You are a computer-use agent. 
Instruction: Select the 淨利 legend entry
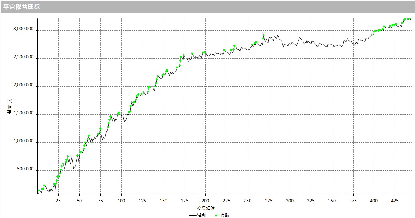(x=197, y=215)
